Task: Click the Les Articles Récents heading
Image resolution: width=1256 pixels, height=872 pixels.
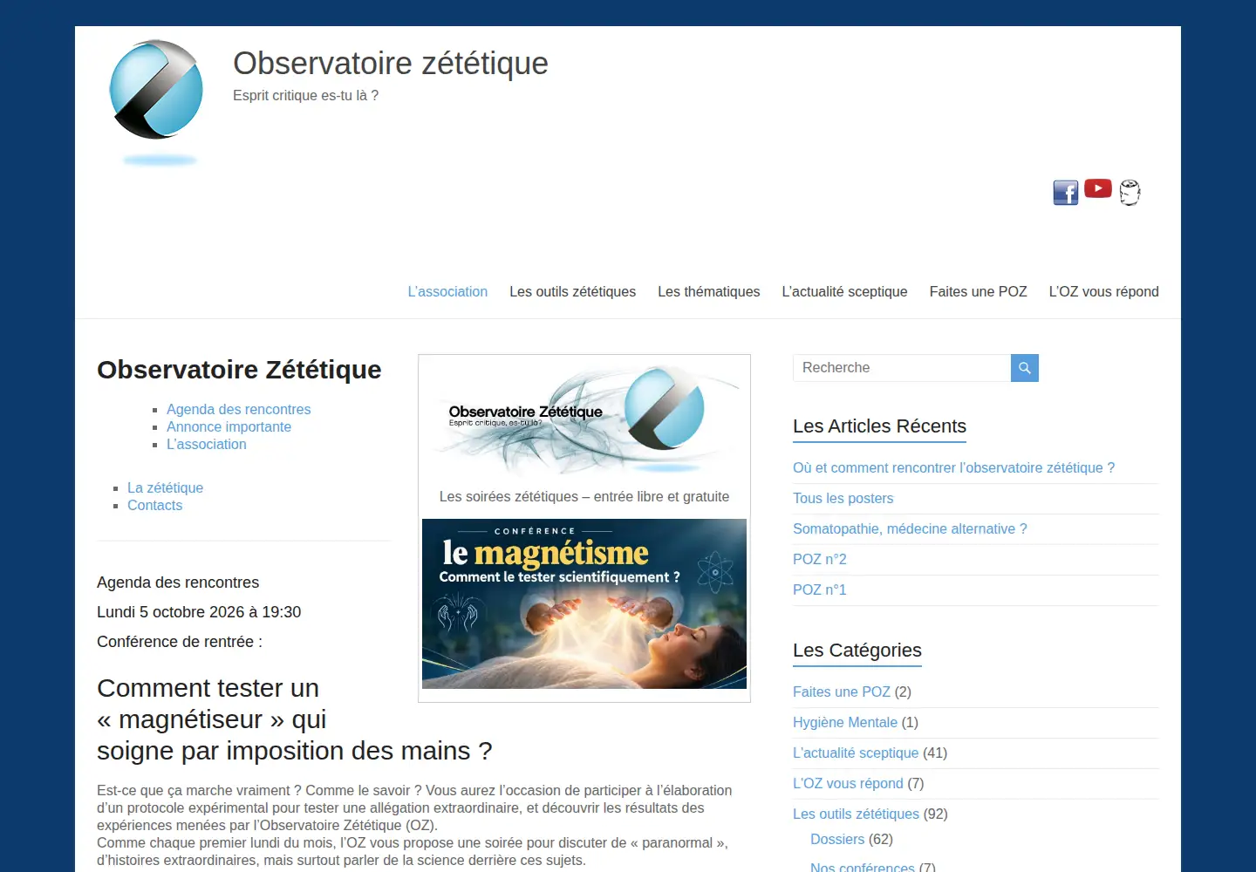Action: [x=879, y=426]
